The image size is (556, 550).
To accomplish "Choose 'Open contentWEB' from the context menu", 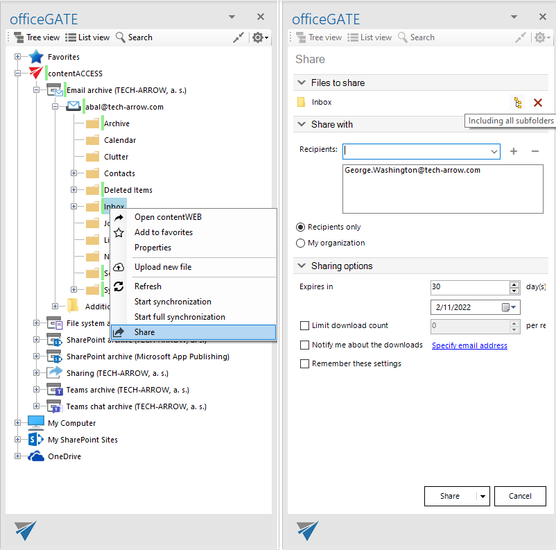I will pyautogui.click(x=168, y=216).
